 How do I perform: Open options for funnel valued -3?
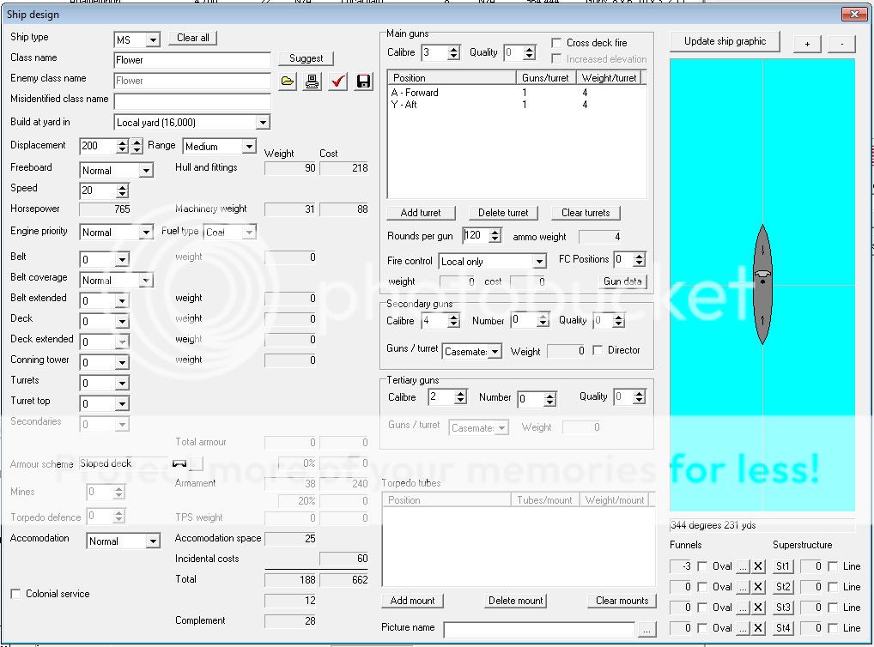(x=743, y=566)
